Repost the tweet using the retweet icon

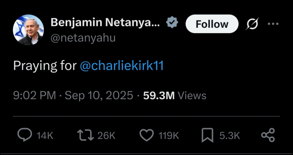tap(86, 135)
